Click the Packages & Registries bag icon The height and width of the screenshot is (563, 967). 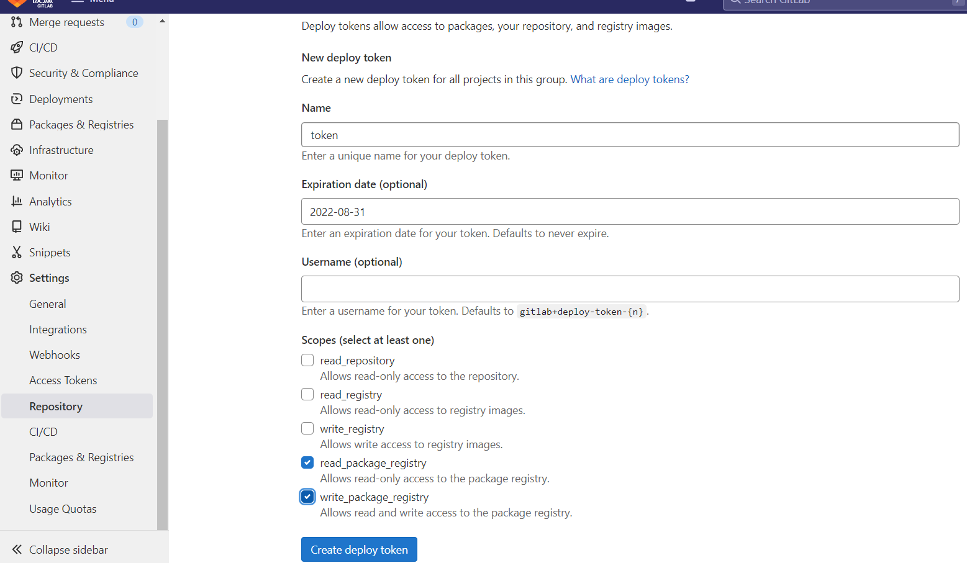coord(17,124)
